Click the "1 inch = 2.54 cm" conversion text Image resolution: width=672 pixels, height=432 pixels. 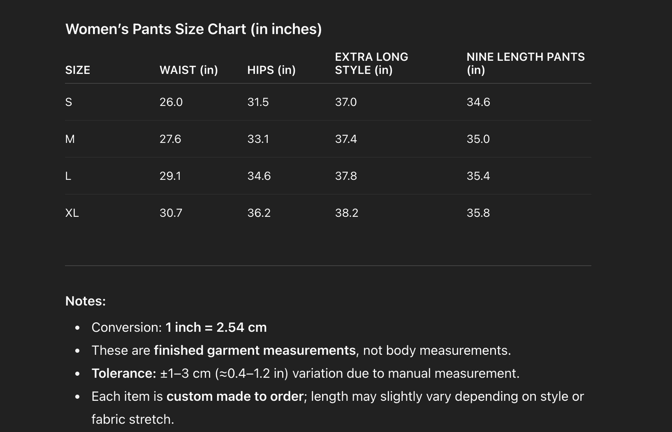[x=216, y=327]
